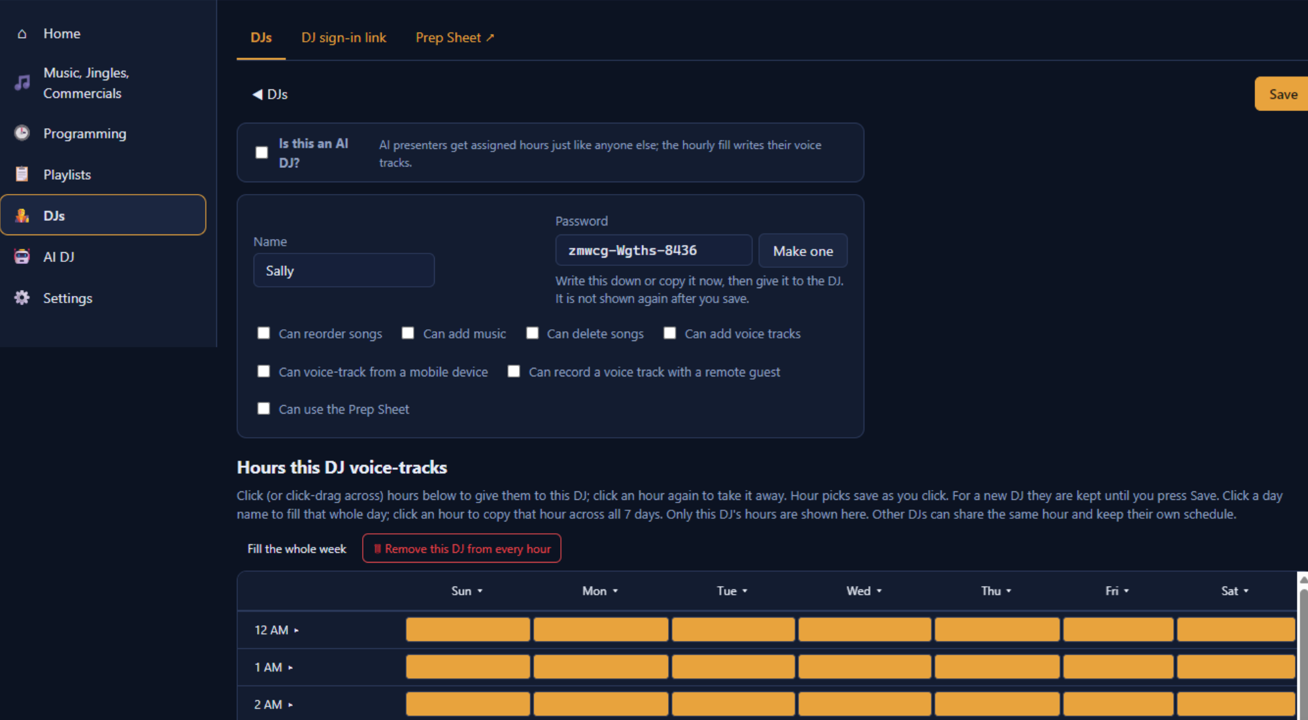The width and height of the screenshot is (1308, 720).
Task: Open the Prep Sheet external tab
Action: point(455,37)
